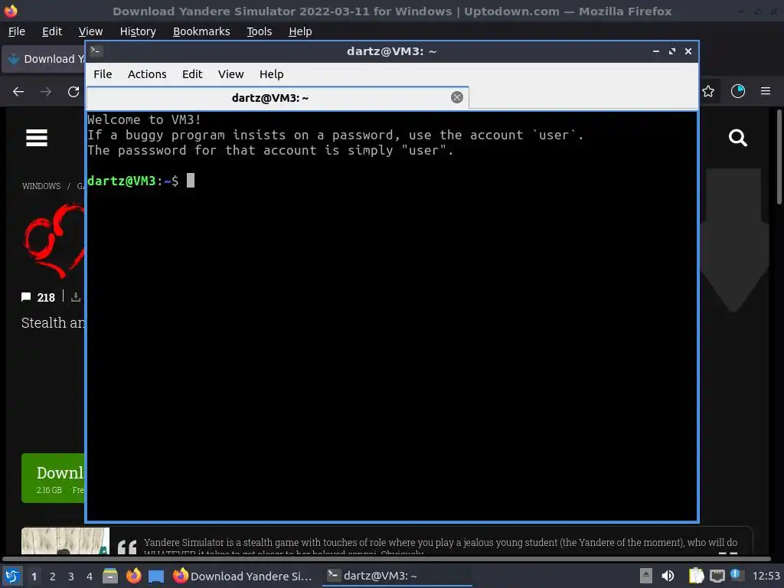
Task: Click the Firefox logo in title bar
Action: point(11,11)
